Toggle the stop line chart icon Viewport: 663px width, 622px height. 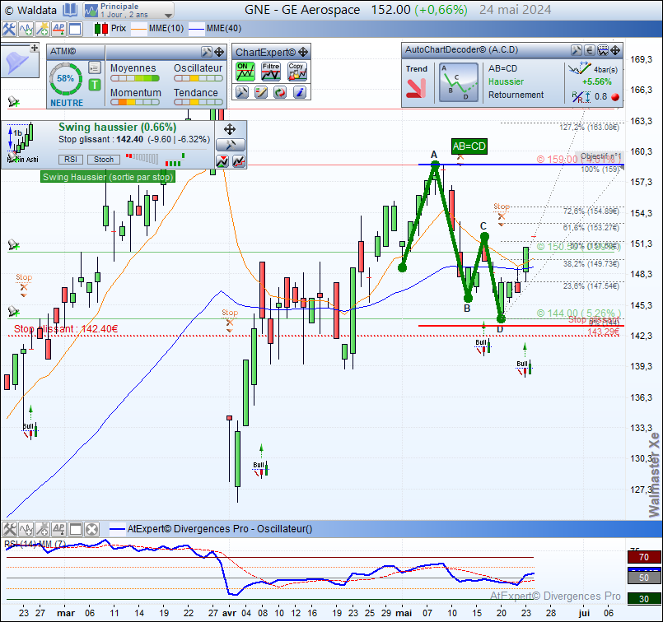click(x=239, y=161)
